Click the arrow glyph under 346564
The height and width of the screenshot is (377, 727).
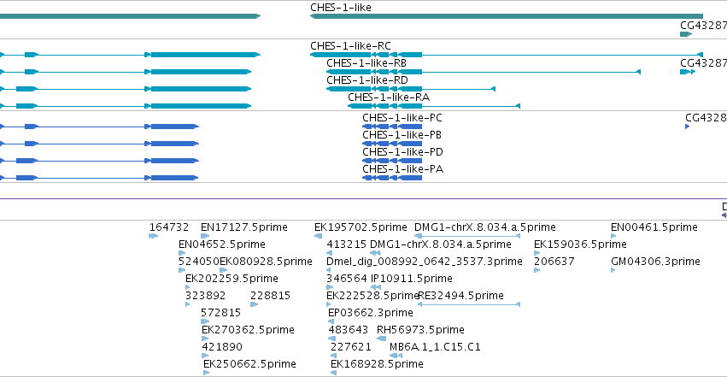[330, 287]
